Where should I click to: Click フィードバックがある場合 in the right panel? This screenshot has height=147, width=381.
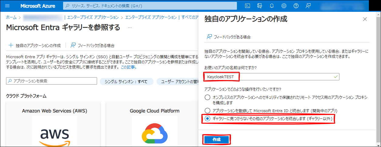228,37
